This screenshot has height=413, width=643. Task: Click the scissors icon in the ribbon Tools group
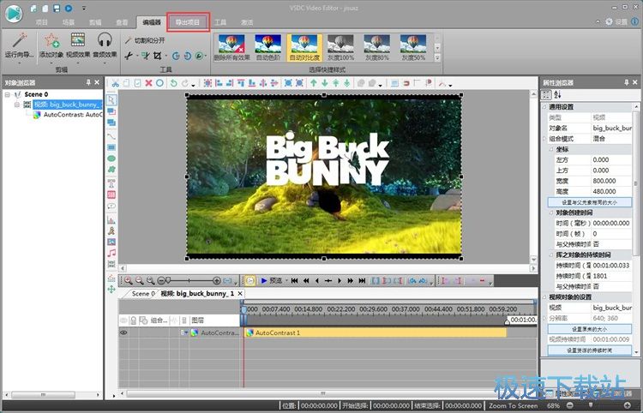pos(129,56)
